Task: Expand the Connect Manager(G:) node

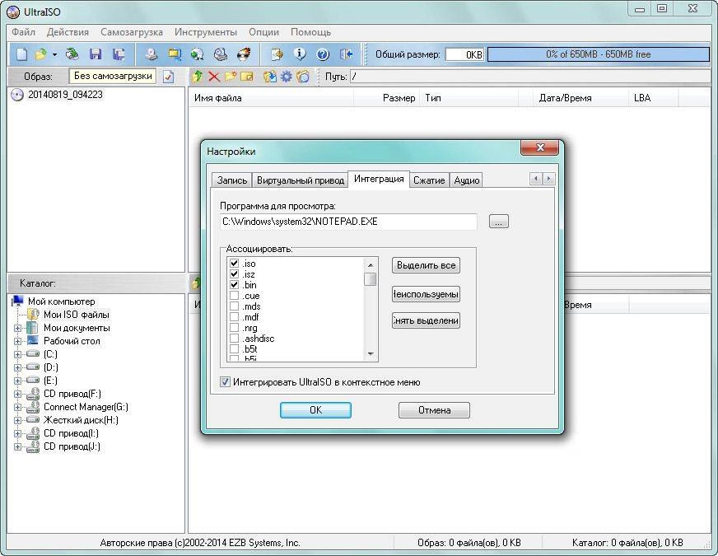Action: [17, 407]
